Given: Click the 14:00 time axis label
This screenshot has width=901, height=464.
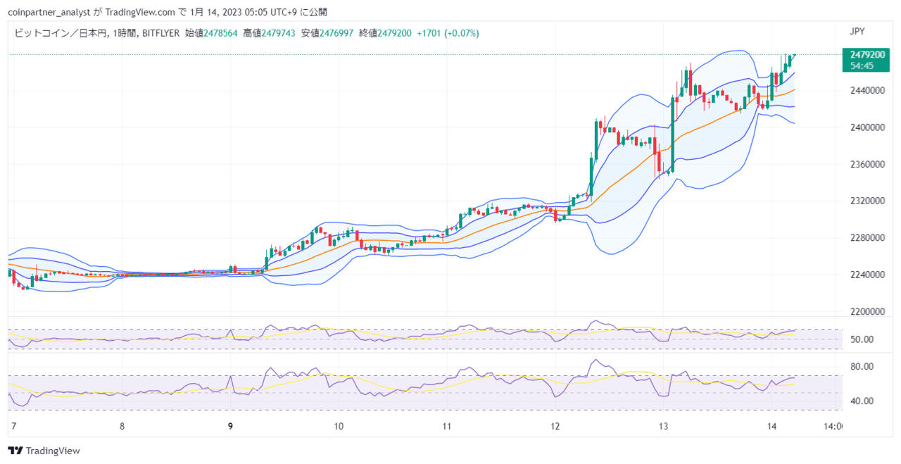Looking at the screenshot, I should [x=835, y=426].
